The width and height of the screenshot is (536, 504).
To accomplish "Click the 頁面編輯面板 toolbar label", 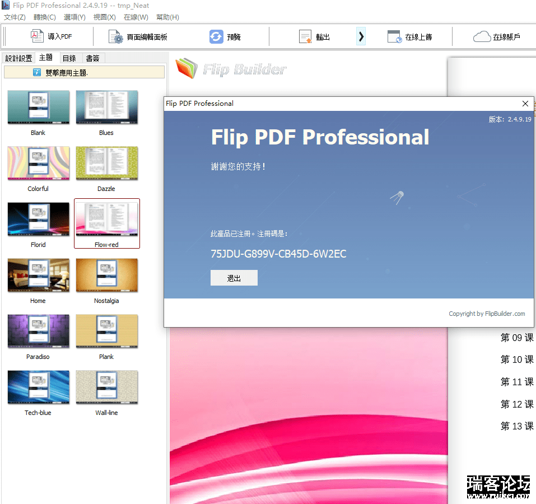I will pos(147,37).
